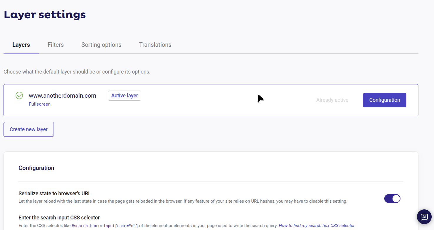434x230 pixels.
Task: Click the Layer settings page heading
Action: (45, 14)
